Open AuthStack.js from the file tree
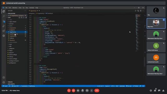The image size is (167, 94). pyautogui.click(x=17, y=36)
